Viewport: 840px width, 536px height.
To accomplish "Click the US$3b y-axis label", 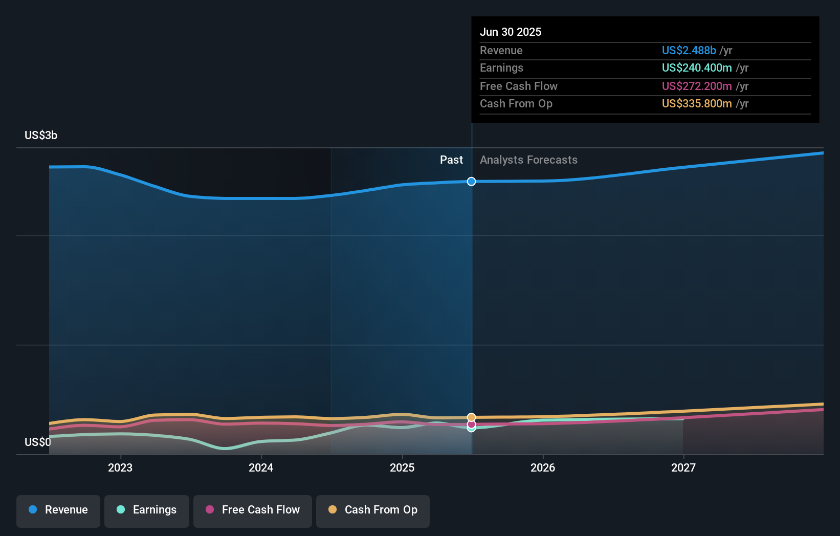I will (41, 136).
